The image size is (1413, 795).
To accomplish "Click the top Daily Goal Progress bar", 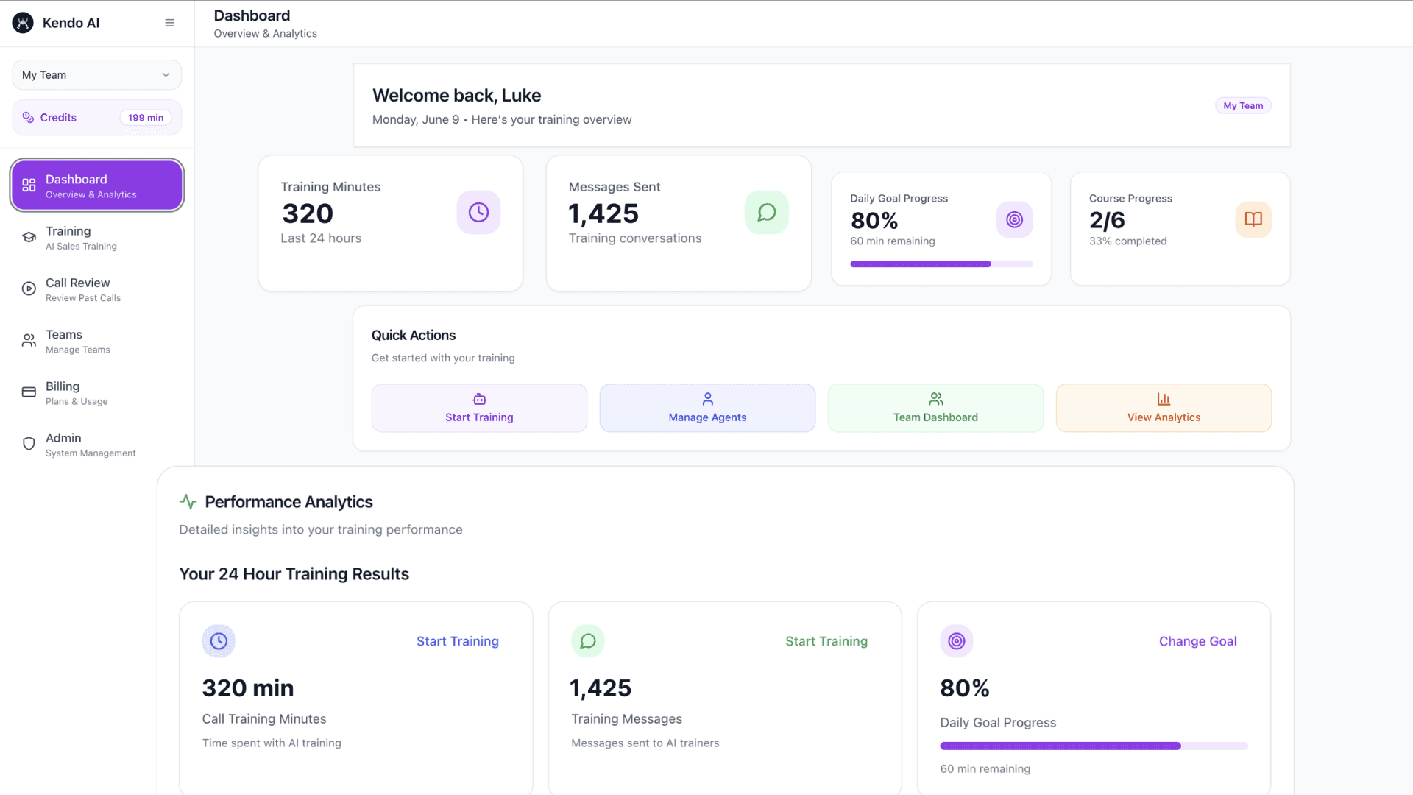I will [941, 264].
